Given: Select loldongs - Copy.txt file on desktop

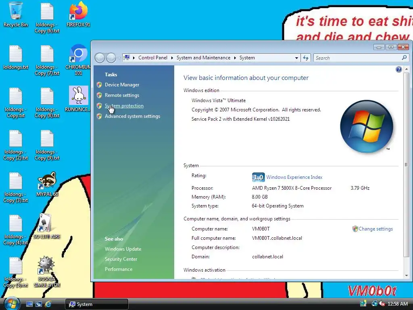Looking at the screenshot, I should click(x=16, y=103).
